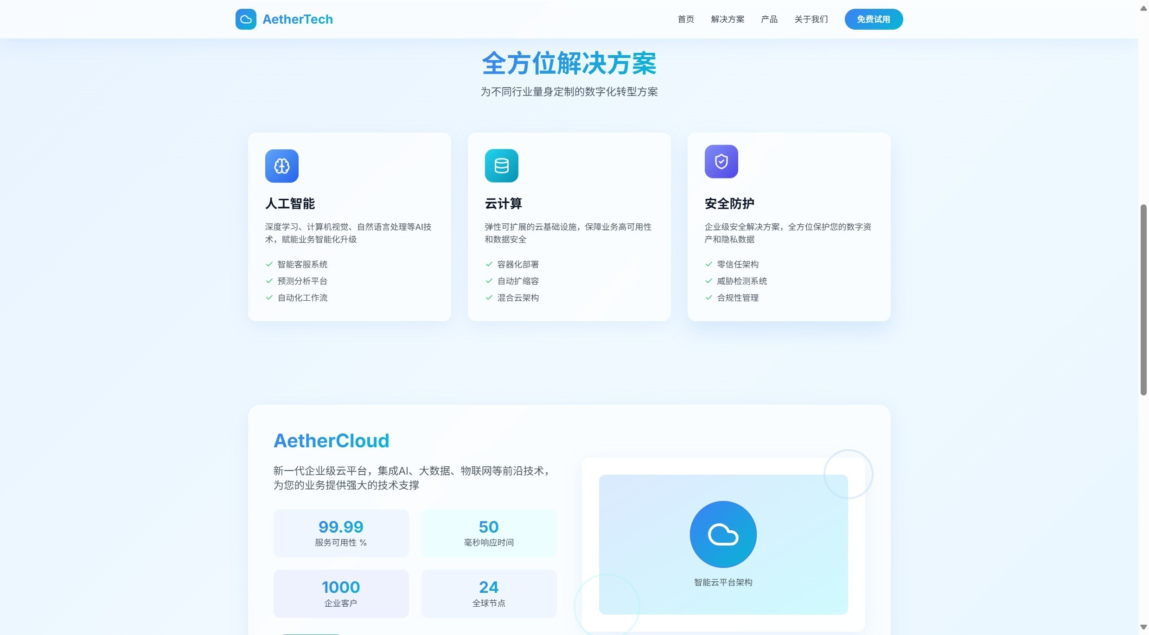Click the 99.99 服务可用性 stat tile
The height and width of the screenshot is (635, 1149).
coord(341,533)
